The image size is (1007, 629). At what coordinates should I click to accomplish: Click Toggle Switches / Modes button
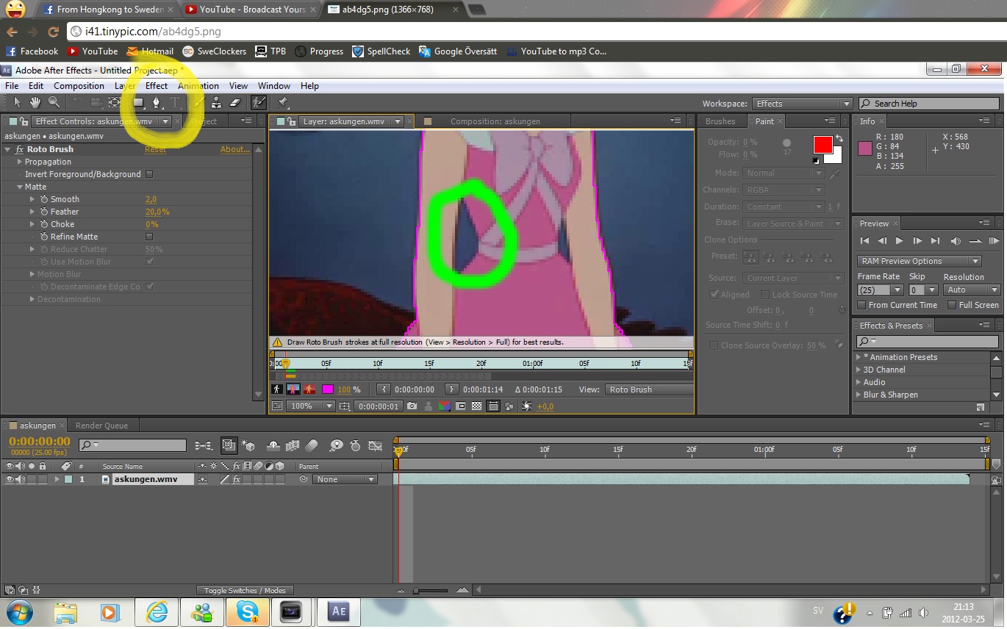tap(245, 590)
